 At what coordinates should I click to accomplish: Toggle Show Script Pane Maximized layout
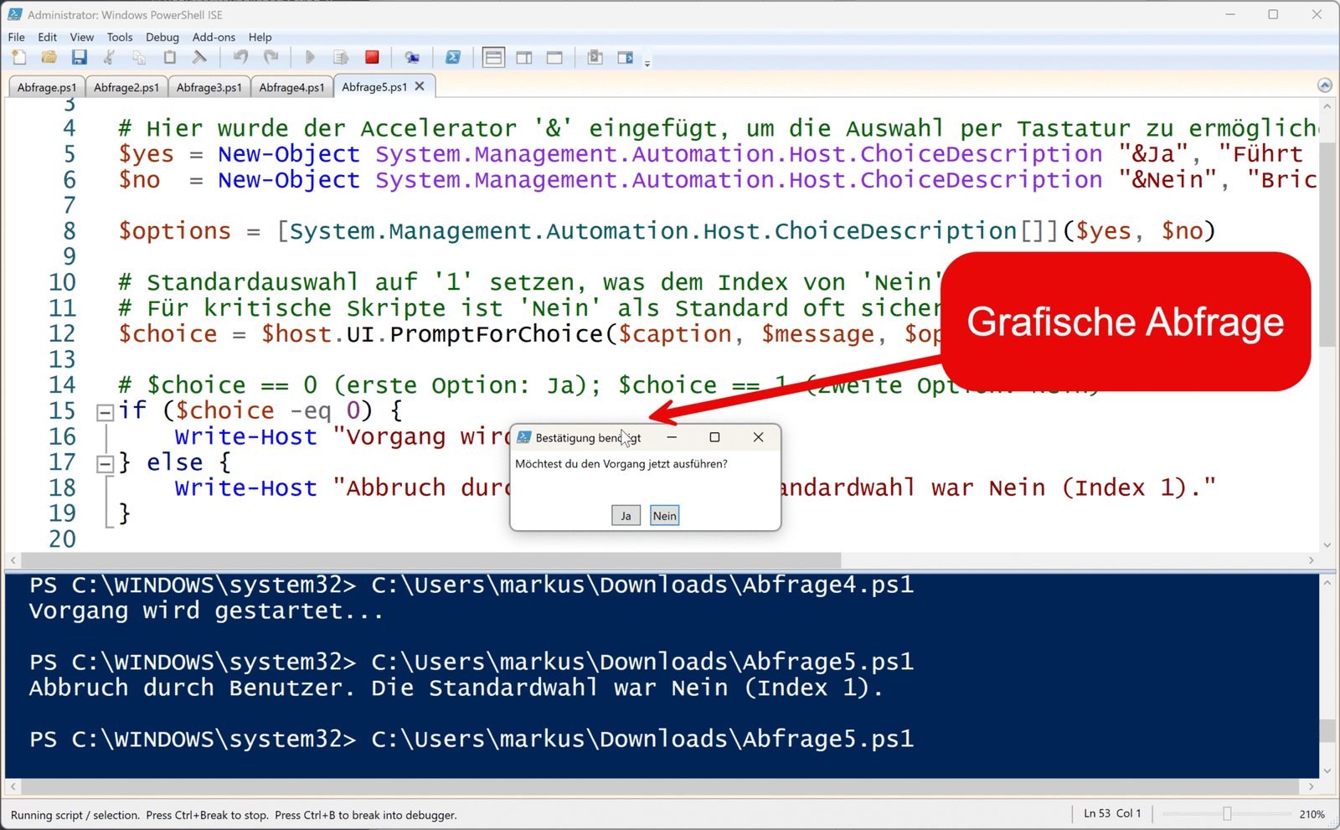pos(554,57)
